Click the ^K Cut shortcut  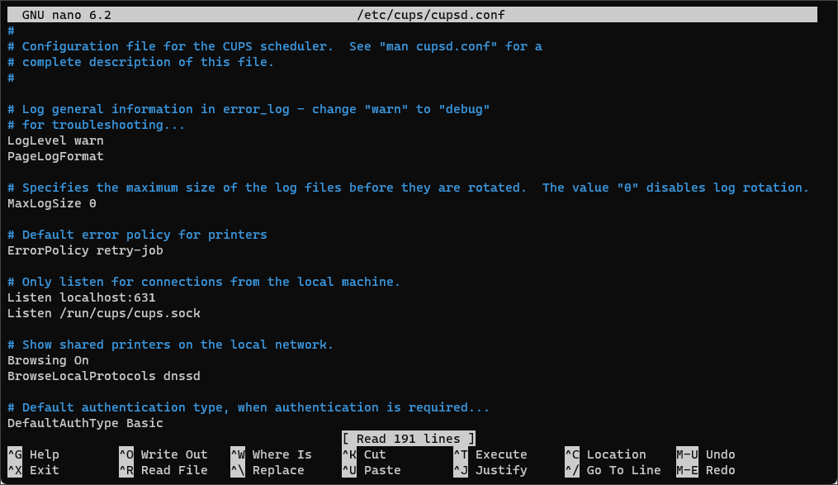(x=364, y=454)
